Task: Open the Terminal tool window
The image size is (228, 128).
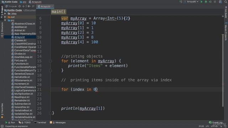Action: [40, 122]
